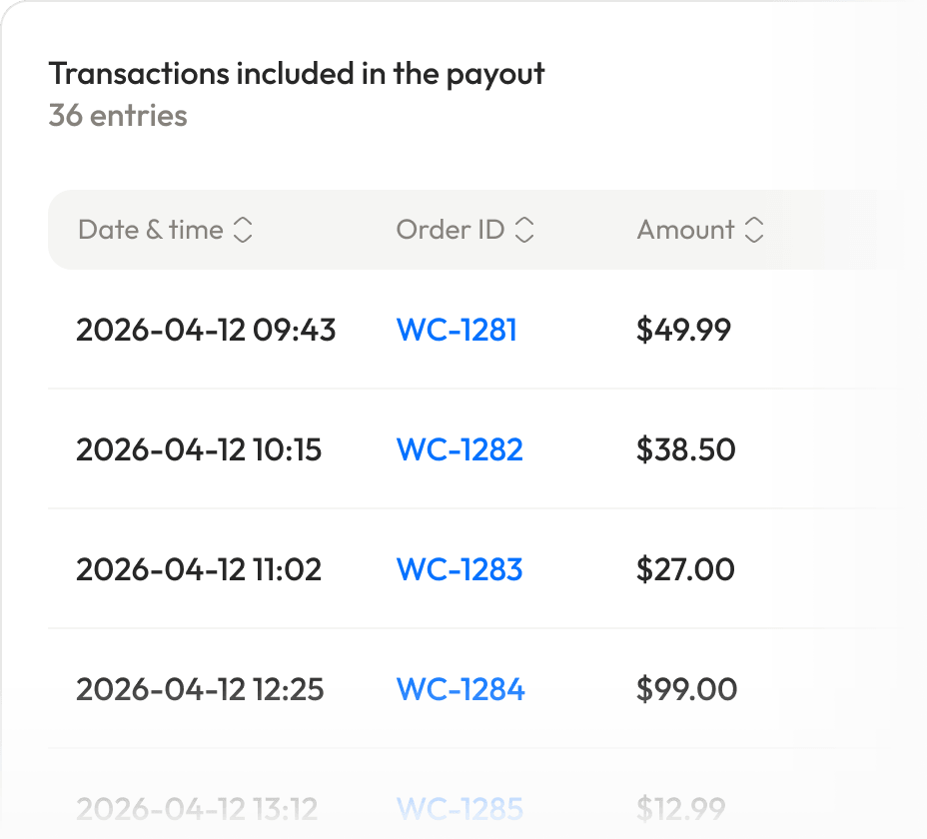
Task: Click the Amount header label
Action: (x=685, y=231)
